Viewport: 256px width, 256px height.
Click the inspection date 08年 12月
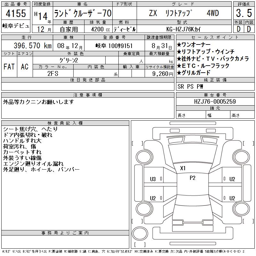[x=70, y=46]
